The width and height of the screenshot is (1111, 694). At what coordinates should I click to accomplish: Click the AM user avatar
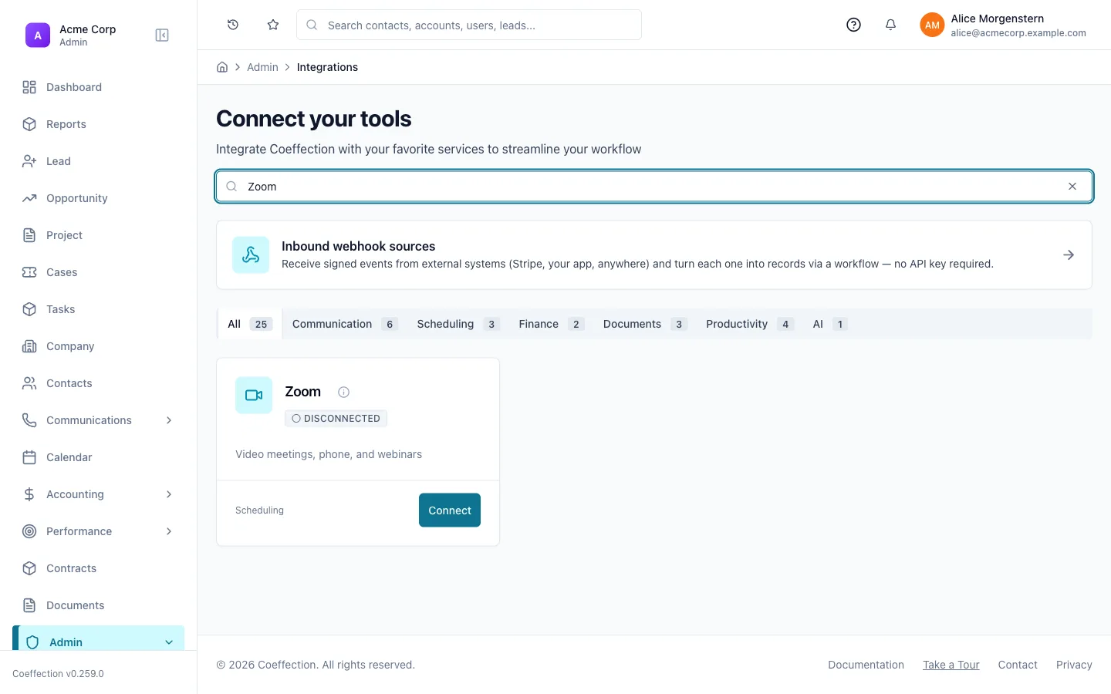click(x=932, y=25)
